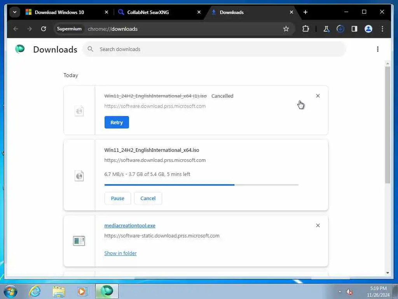Screen dimensions: 398x299
Task: Open the downloads page more actions menu
Action: 378,49
